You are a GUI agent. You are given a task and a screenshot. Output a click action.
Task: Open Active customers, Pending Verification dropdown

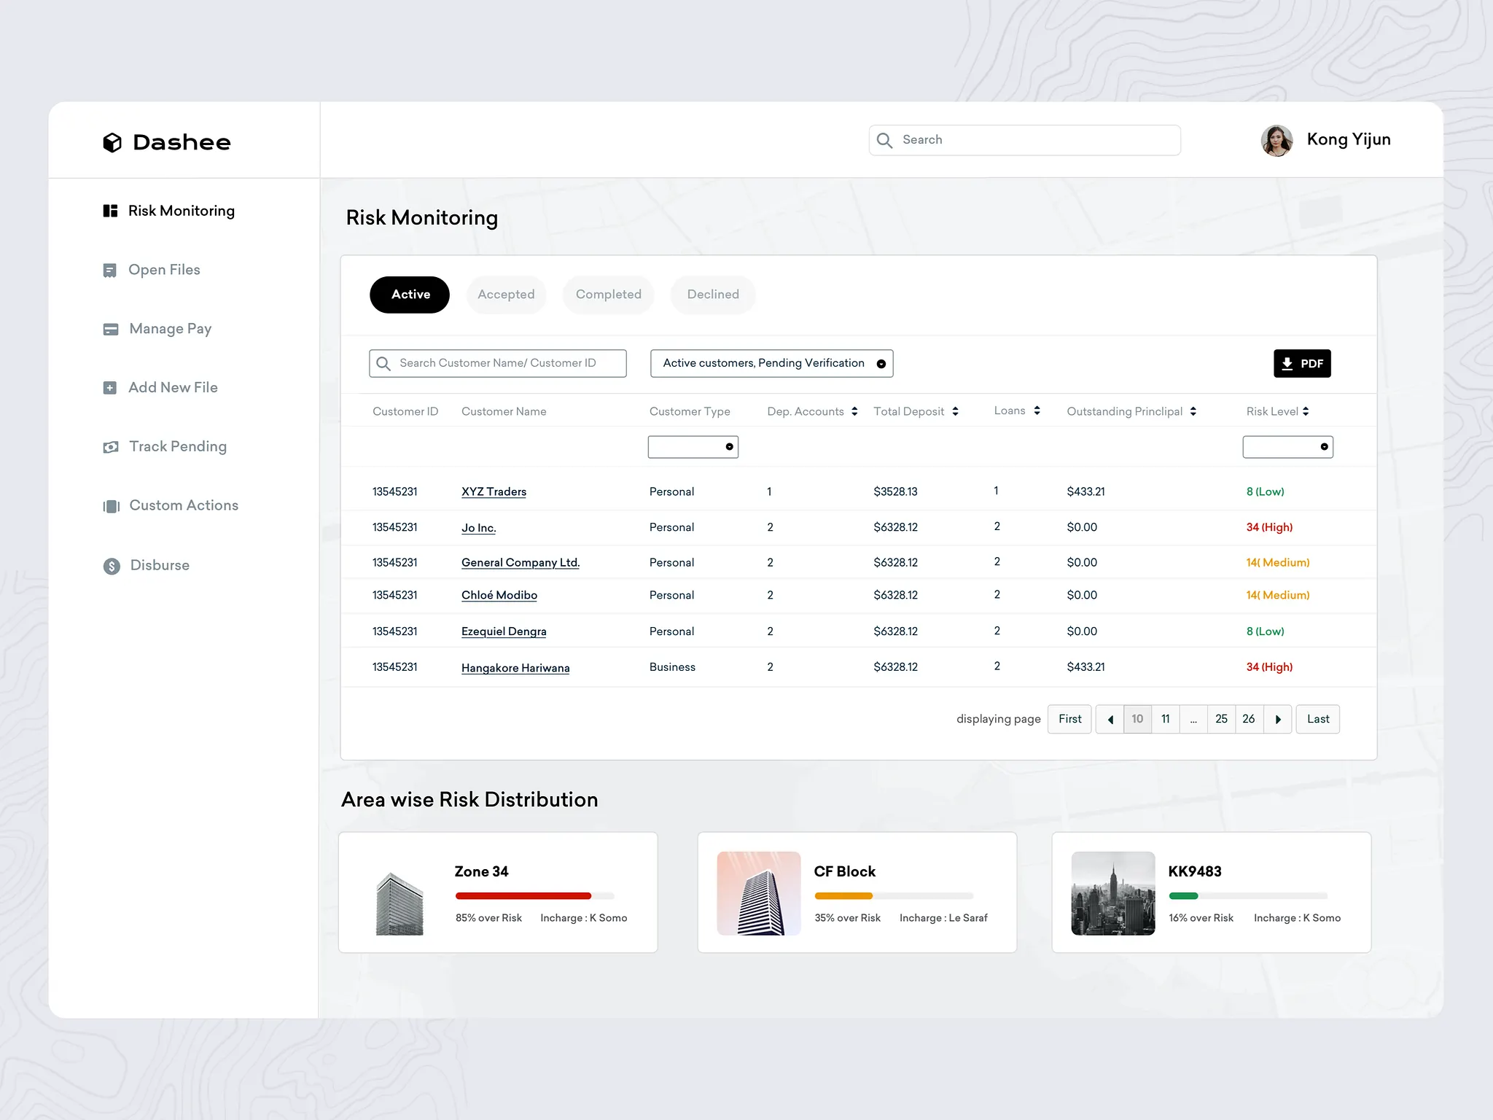pyautogui.click(x=771, y=363)
